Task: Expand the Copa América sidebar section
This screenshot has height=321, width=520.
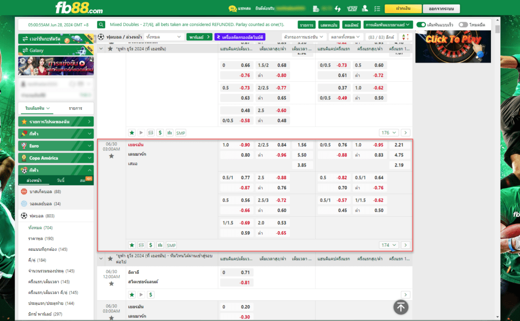Action: click(56, 158)
